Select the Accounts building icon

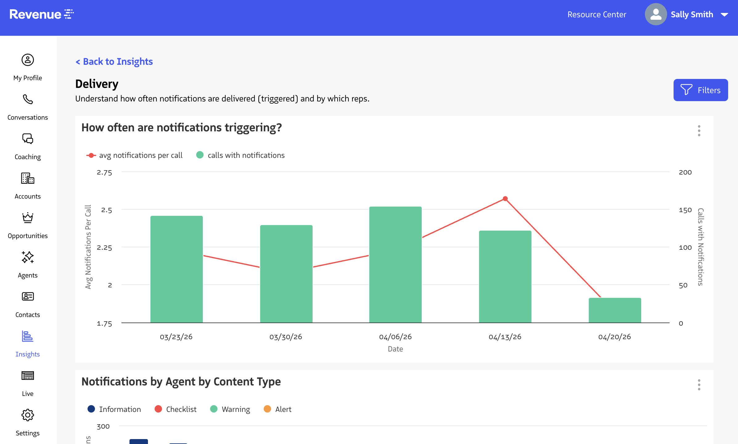point(27,178)
